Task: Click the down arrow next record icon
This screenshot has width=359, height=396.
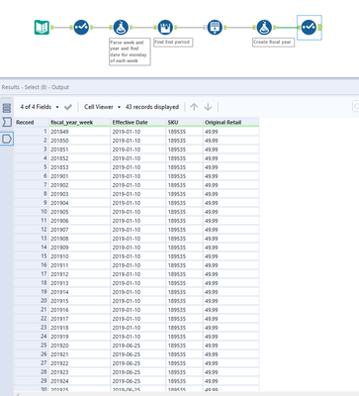Action: pyautogui.click(x=208, y=107)
